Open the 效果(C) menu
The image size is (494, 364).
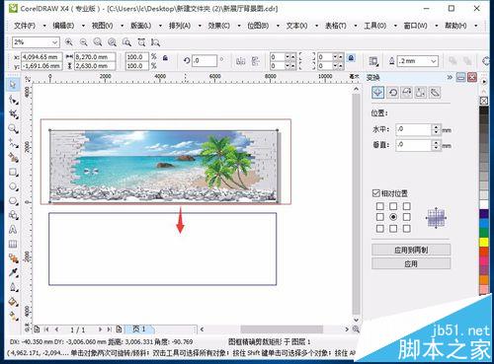[219, 26]
